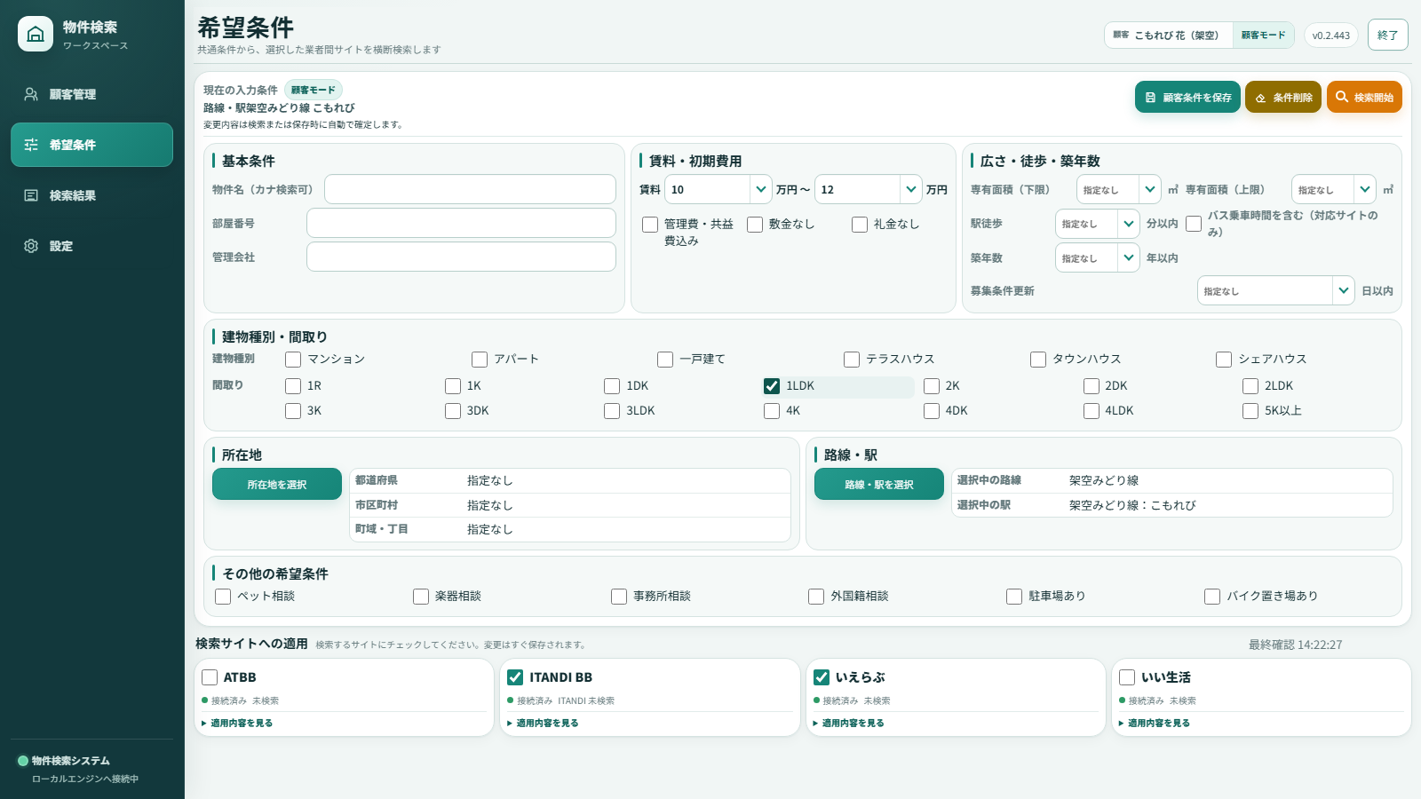The width and height of the screenshot is (1421, 799).
Task: Expand 適用内容を見る under いい生活
Action: tap(1155, 724)
